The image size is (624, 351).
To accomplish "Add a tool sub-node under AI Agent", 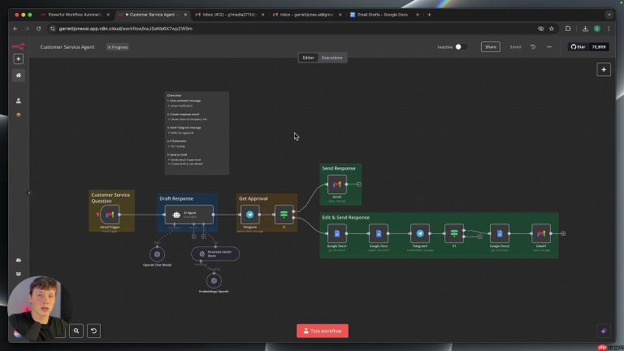I will pyautogui.click(x=203, y=236).
